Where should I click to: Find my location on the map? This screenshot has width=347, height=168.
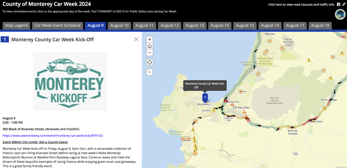(149, 62)
